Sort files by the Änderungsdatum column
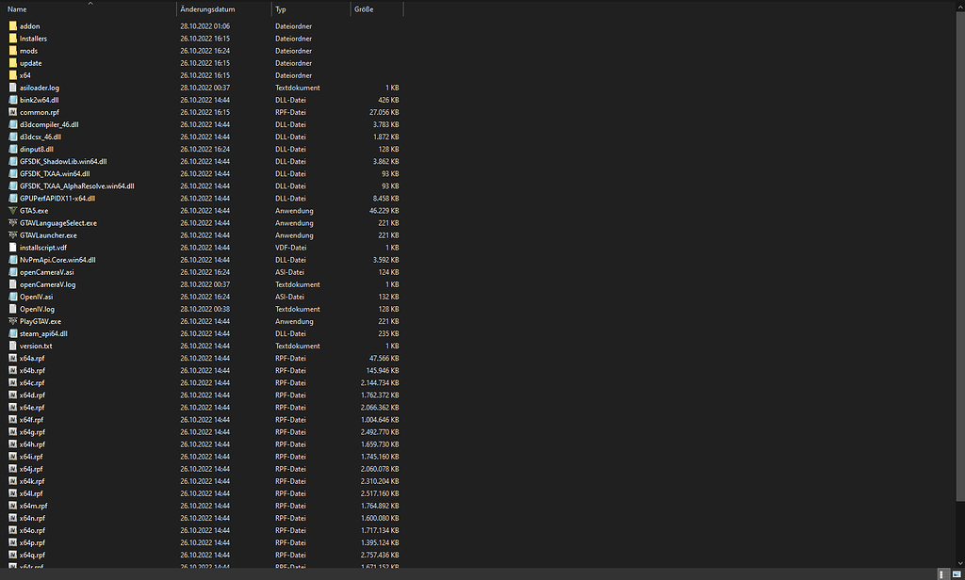 [x=217, y=8]
